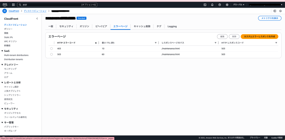
Task: Open パブリックキー in the sidebar
Action: [x=11, y=127]
